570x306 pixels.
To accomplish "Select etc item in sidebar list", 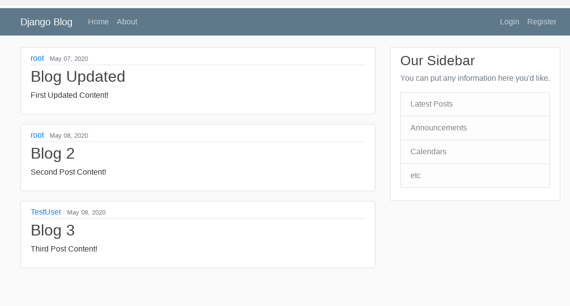I will [475, 176].
